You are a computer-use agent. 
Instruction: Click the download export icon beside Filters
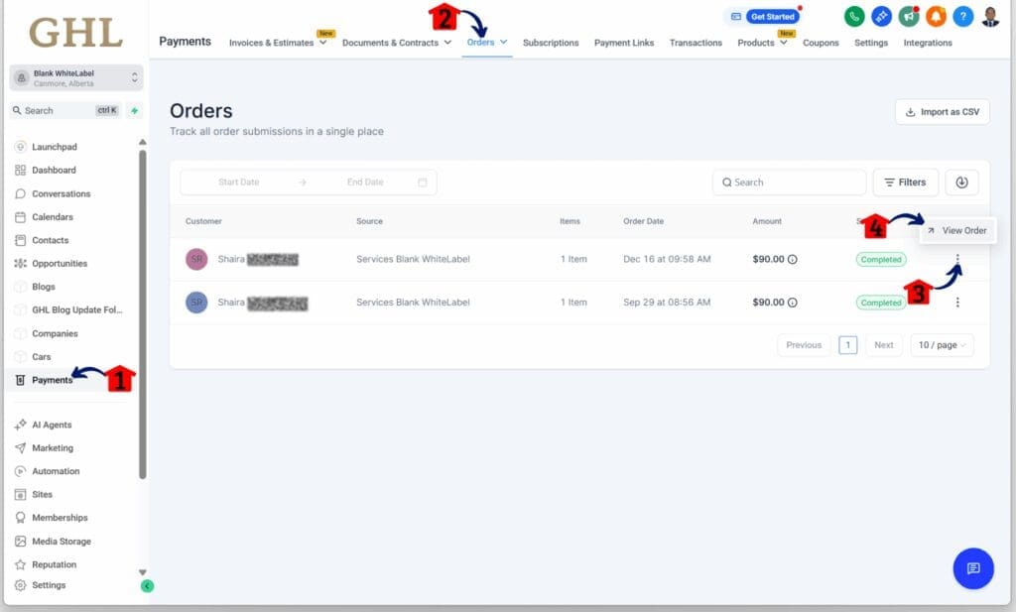pyautogui.click(x=961, y=183)
